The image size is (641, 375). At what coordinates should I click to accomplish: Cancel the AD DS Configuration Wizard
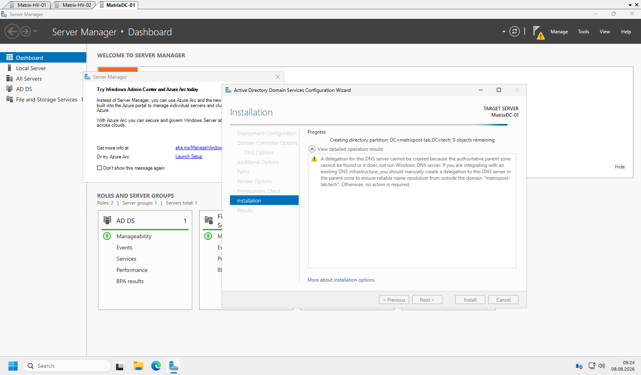click(x=503, y=300)
